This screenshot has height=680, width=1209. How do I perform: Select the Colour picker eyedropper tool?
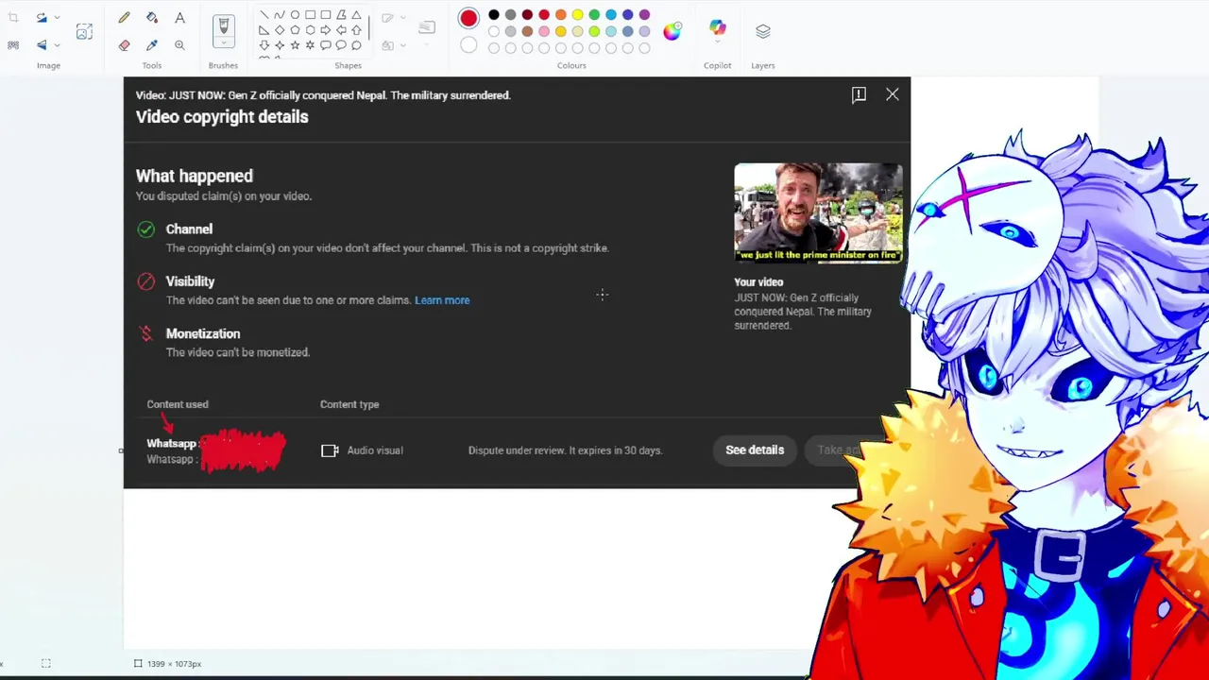[152, 44]
